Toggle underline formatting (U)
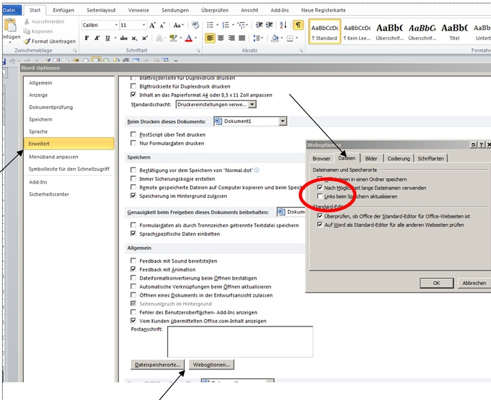This screenshot has height=400, width=491. [108, 38]
